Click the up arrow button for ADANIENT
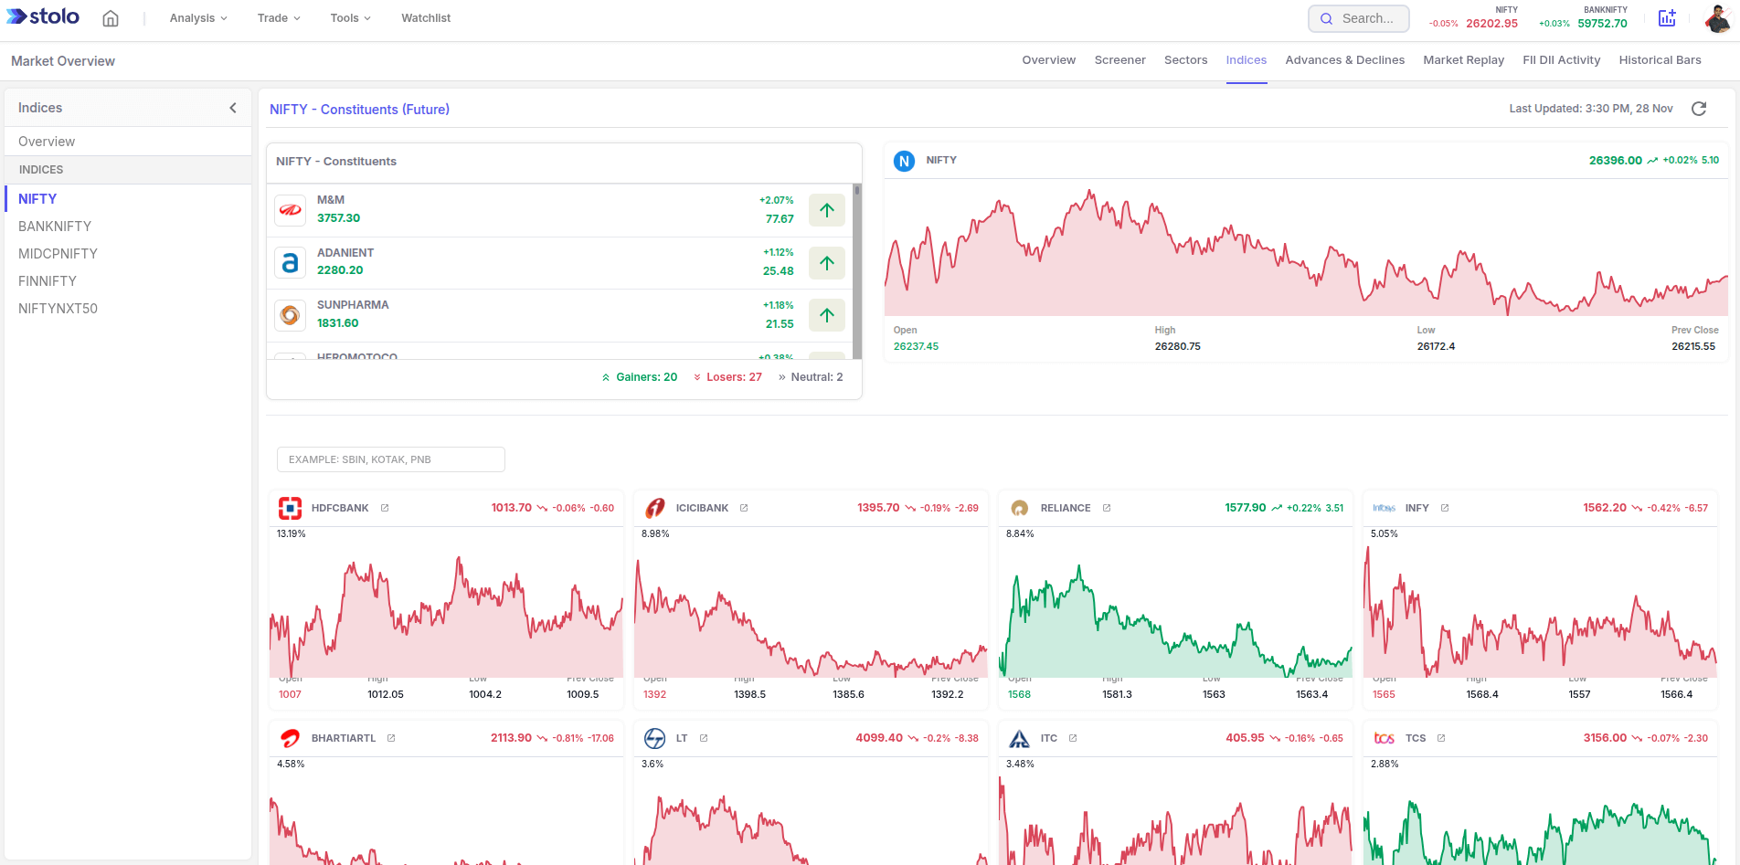 pos(826,263)
